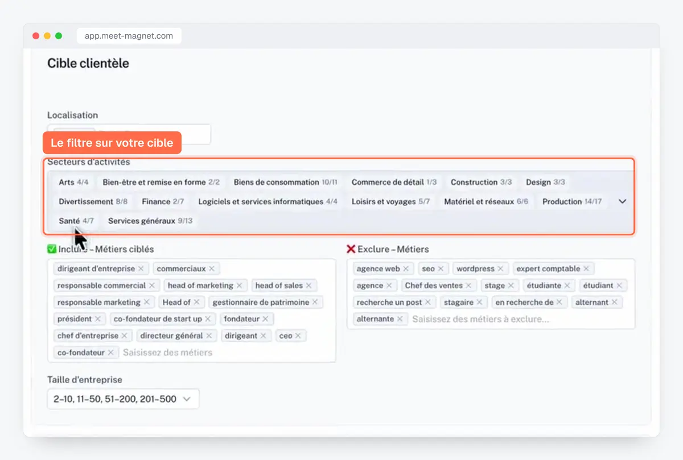Remove excluded 'seo' tag x icon
Image resolution: width=683 pixels, height=460 pixels.
pyautogui.click(x=441, y=268)
